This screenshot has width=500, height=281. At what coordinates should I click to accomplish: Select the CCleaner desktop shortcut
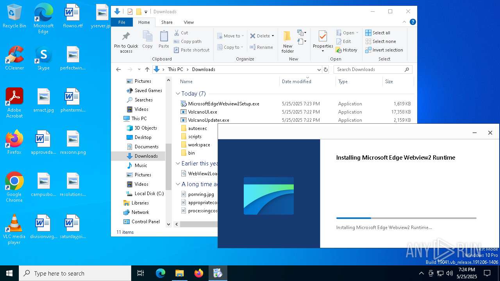tap(14, 58)
